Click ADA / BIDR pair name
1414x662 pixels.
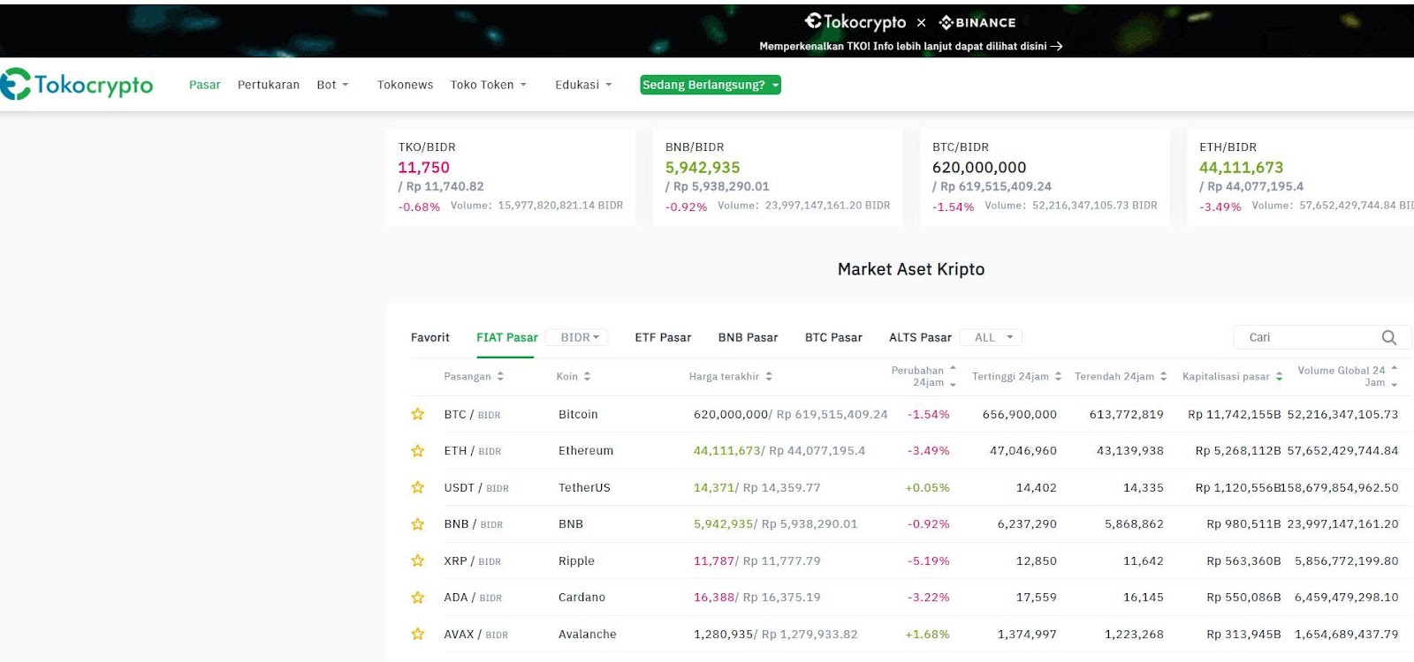[473, 598]
